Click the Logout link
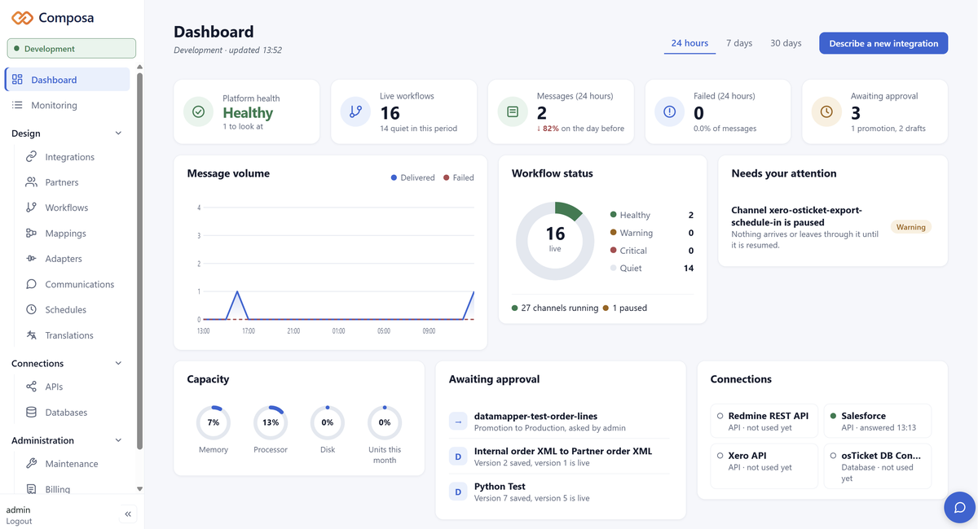978x529 pixels. 19,521
